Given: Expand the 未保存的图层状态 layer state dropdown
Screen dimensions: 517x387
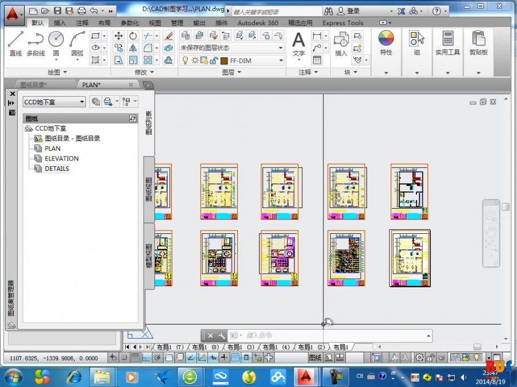Looking at the screenshot, I should (x=280, y=48).
